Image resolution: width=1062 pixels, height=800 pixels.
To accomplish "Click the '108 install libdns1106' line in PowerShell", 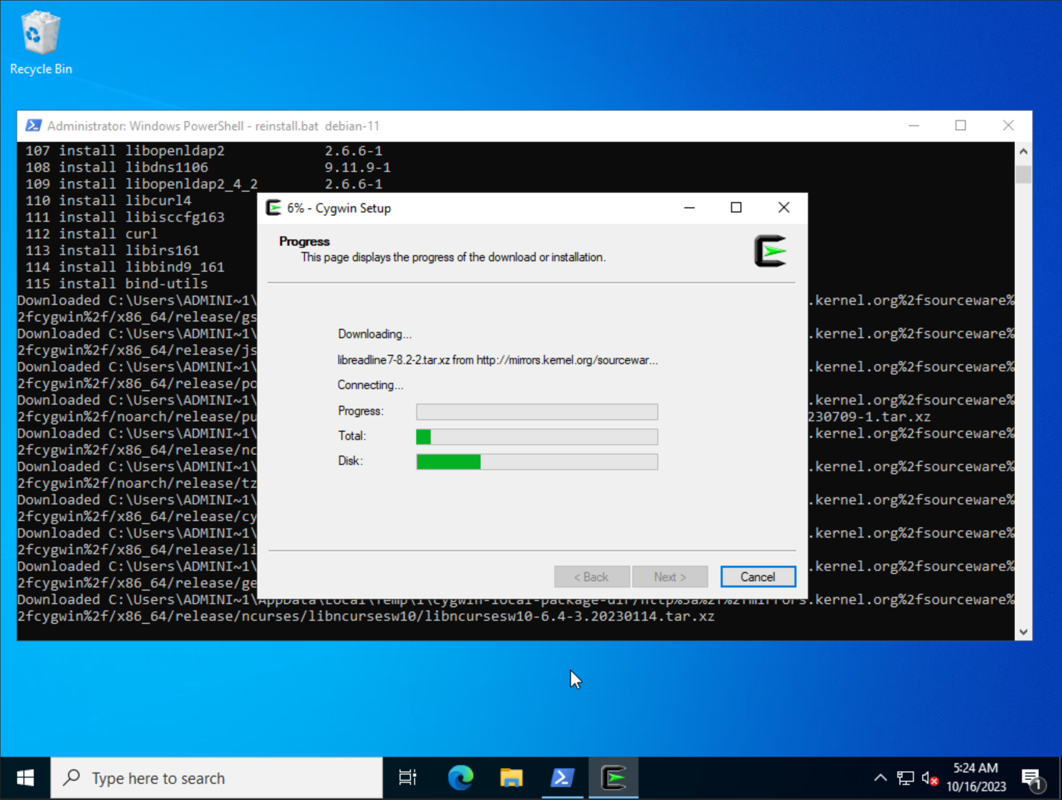I will 208,168.
